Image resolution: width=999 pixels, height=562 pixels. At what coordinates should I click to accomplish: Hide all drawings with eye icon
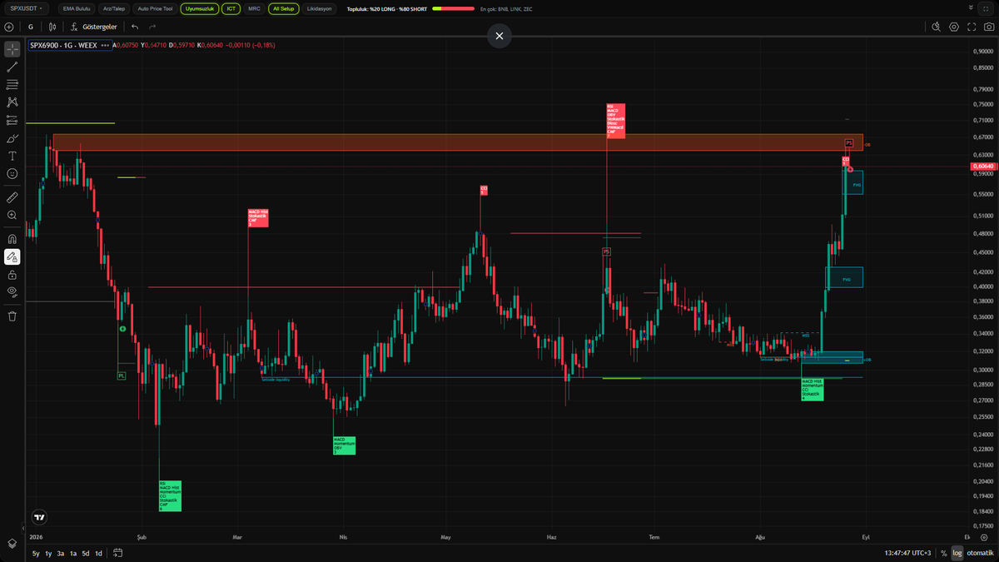(x=12, y=291)
